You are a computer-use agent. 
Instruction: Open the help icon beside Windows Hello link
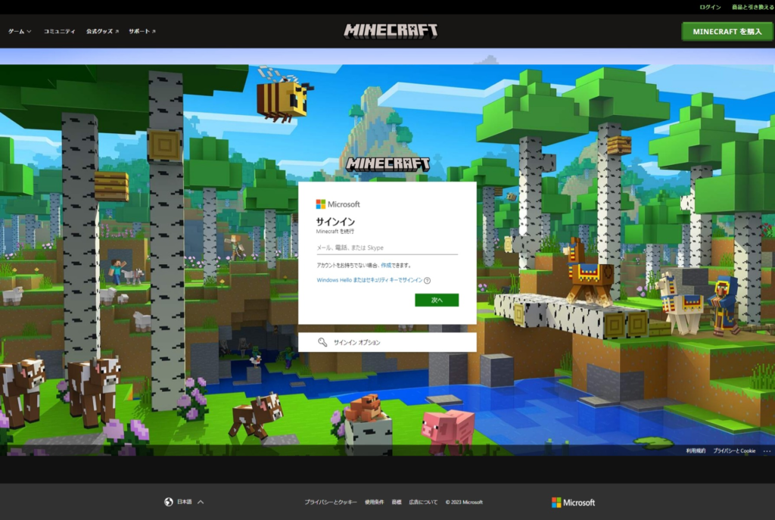427,280
